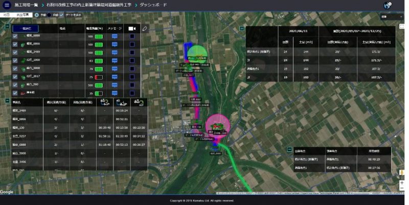The image size is (409, 205).
Task: Click the green loading-site circle on map
Action: 197,55
